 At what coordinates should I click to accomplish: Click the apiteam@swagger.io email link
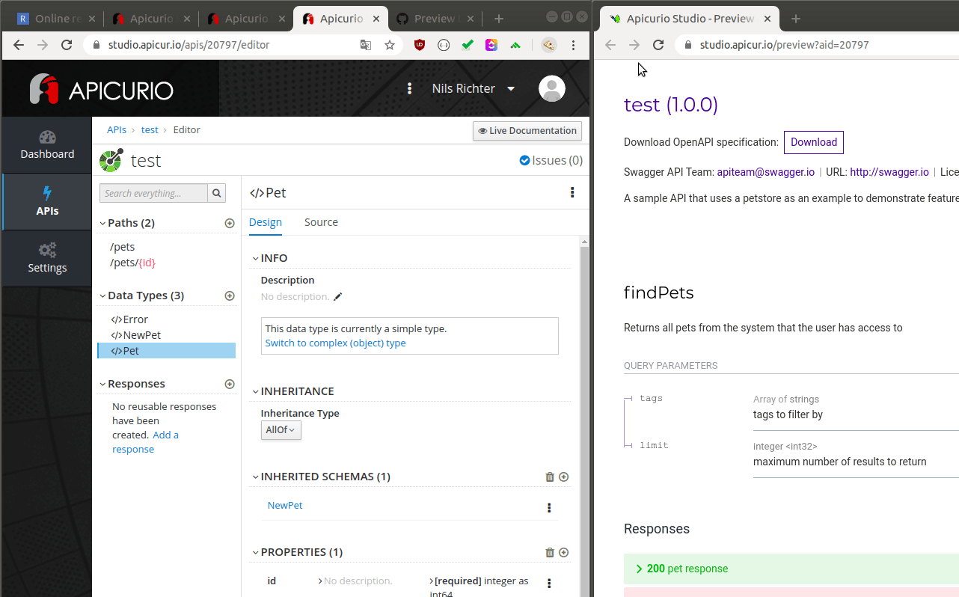click(x=765, y=172)
